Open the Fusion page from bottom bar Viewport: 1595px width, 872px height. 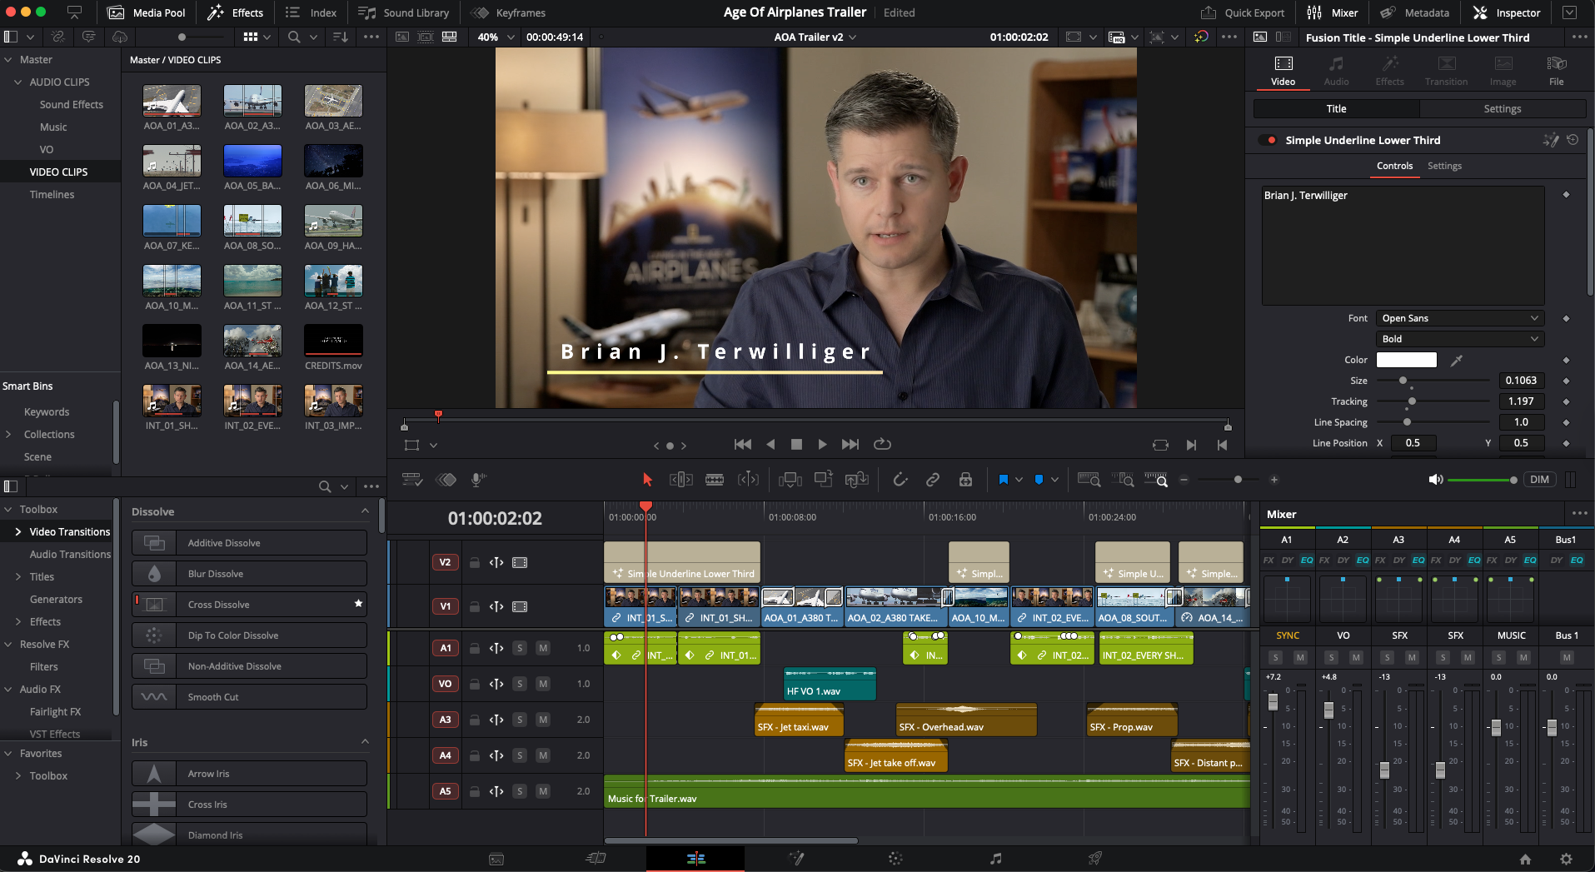(x=796, y=859)
